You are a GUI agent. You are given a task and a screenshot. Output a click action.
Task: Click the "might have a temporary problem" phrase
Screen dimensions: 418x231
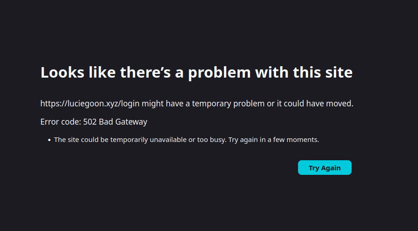(x=203, y=104)
